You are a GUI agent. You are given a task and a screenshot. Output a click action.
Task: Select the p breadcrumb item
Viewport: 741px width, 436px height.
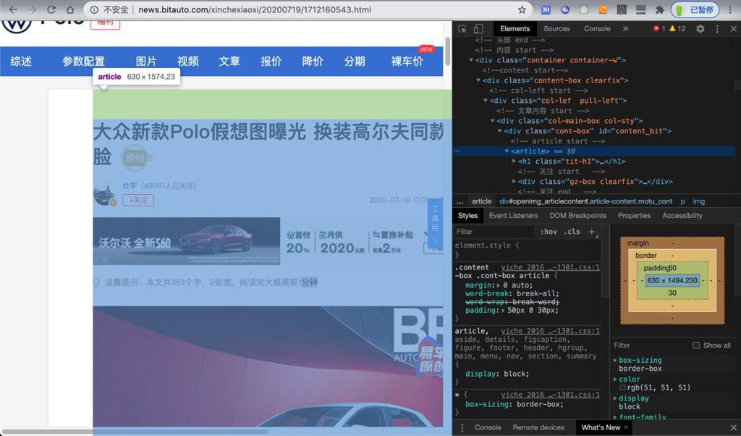(682, 201)
